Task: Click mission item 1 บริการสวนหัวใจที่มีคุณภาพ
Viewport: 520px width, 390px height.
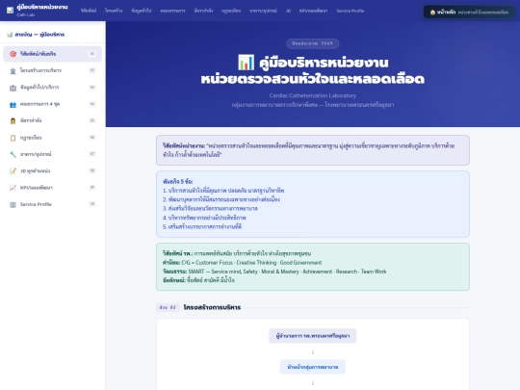Action: point(223,191)
